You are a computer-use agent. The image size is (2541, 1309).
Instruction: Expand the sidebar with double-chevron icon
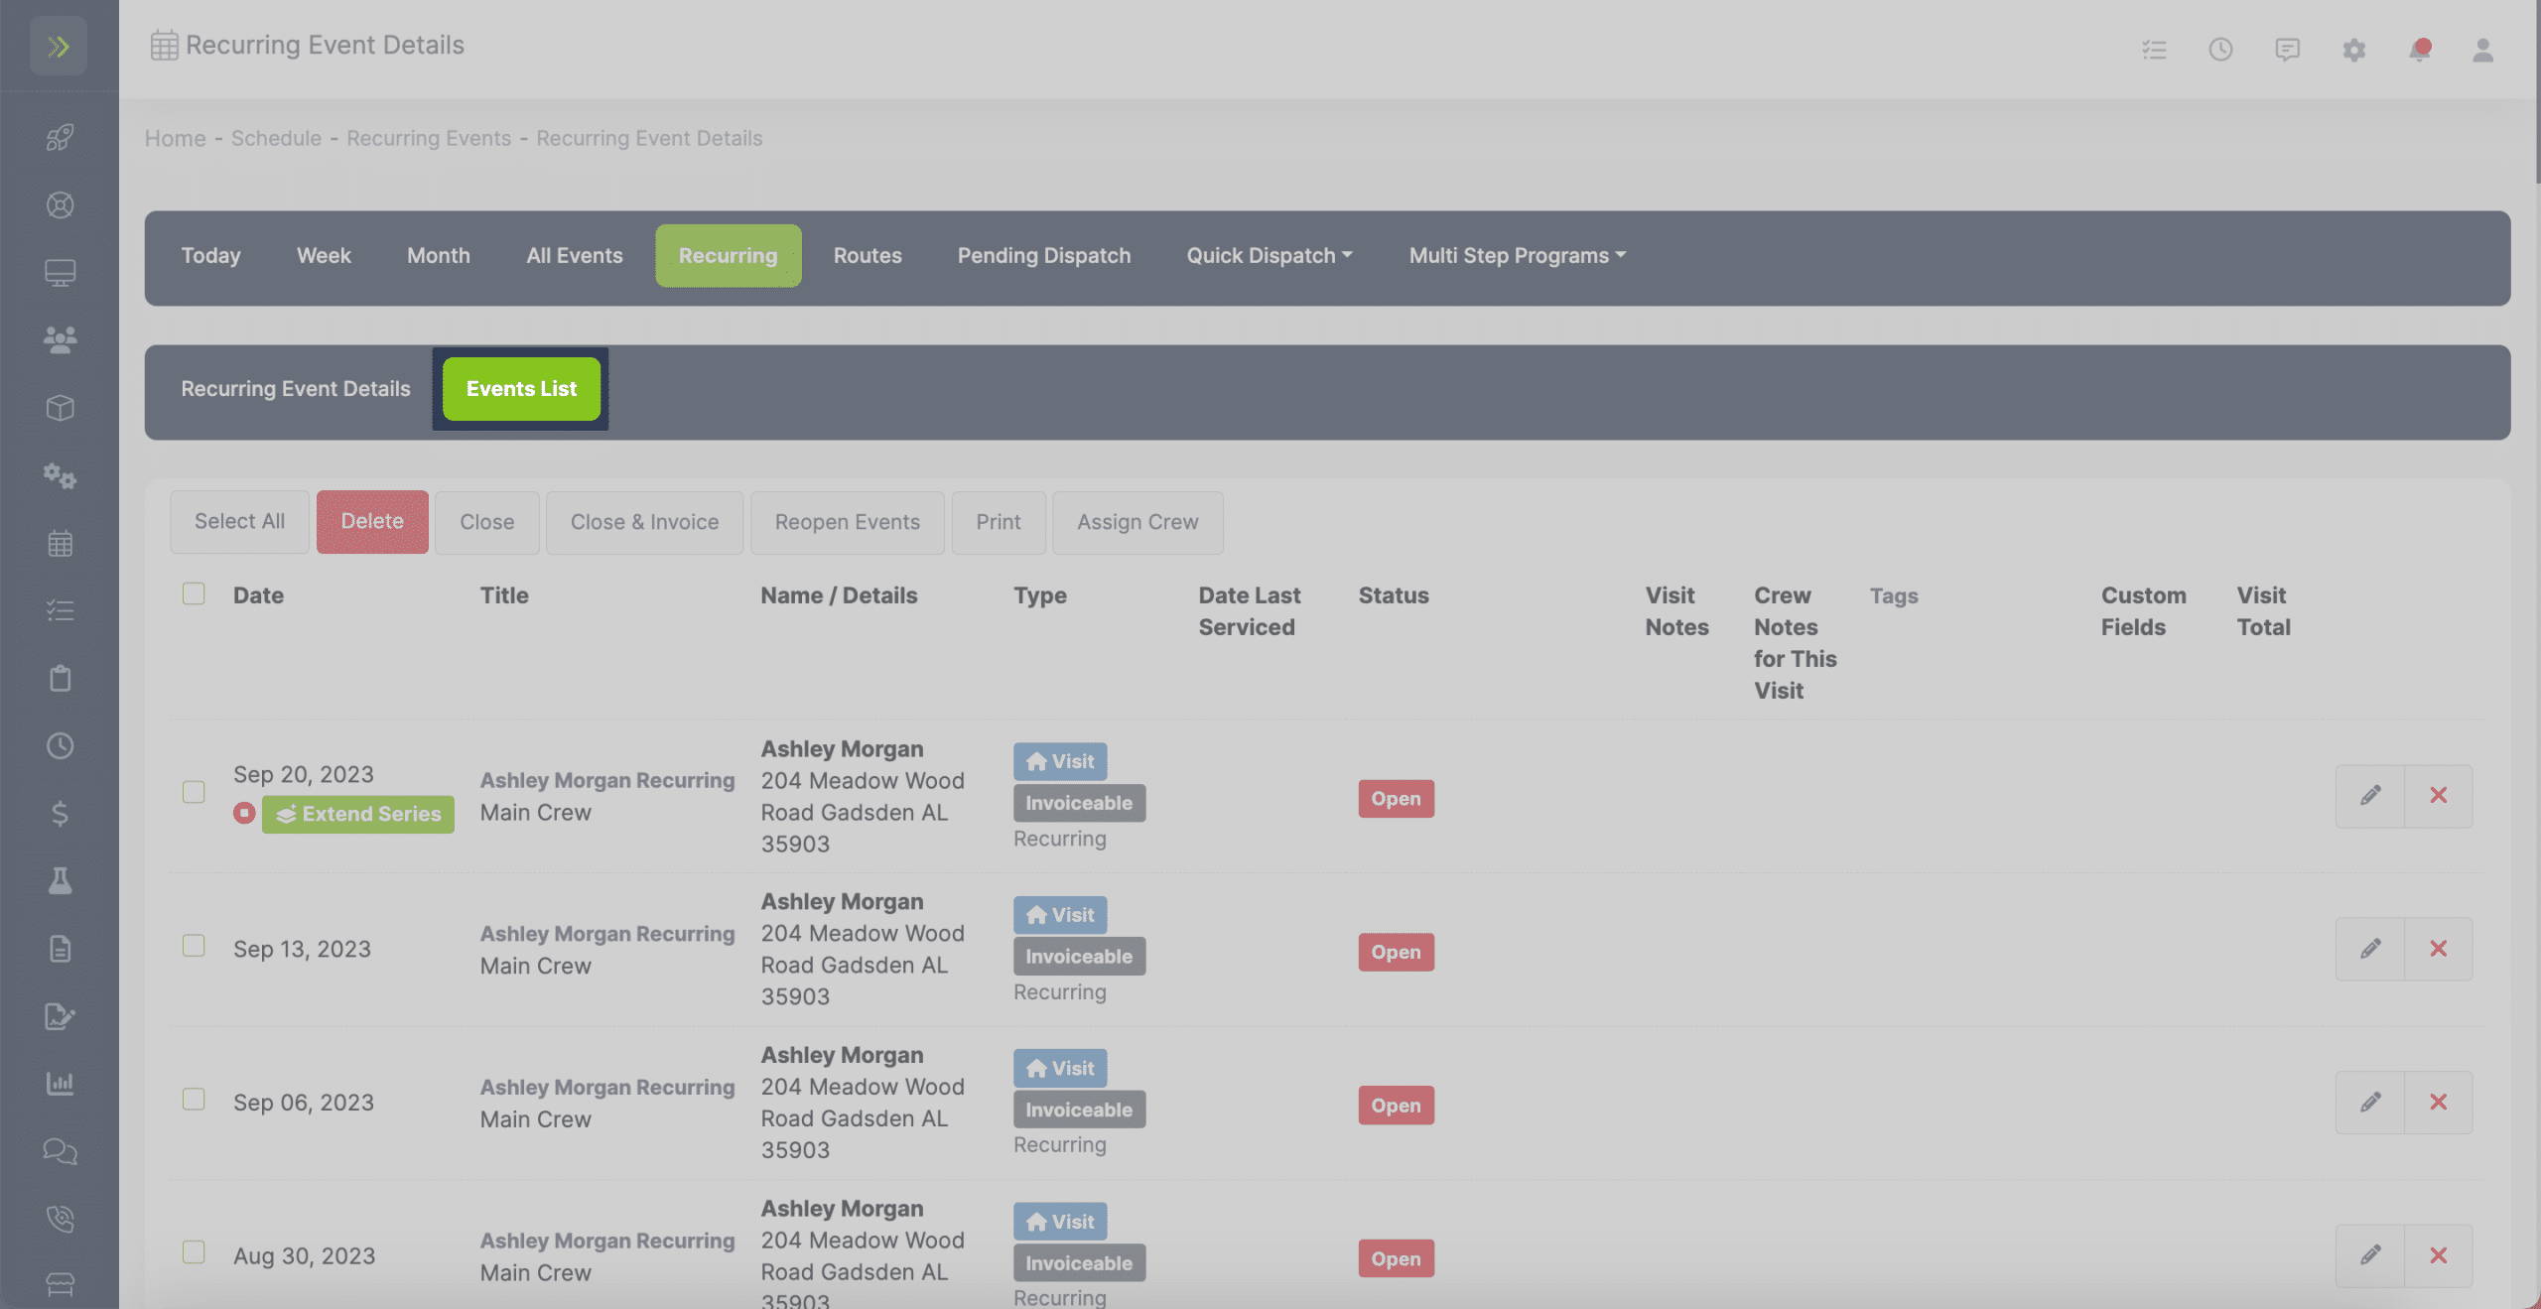pyautogui.click(x=59, y=46)
